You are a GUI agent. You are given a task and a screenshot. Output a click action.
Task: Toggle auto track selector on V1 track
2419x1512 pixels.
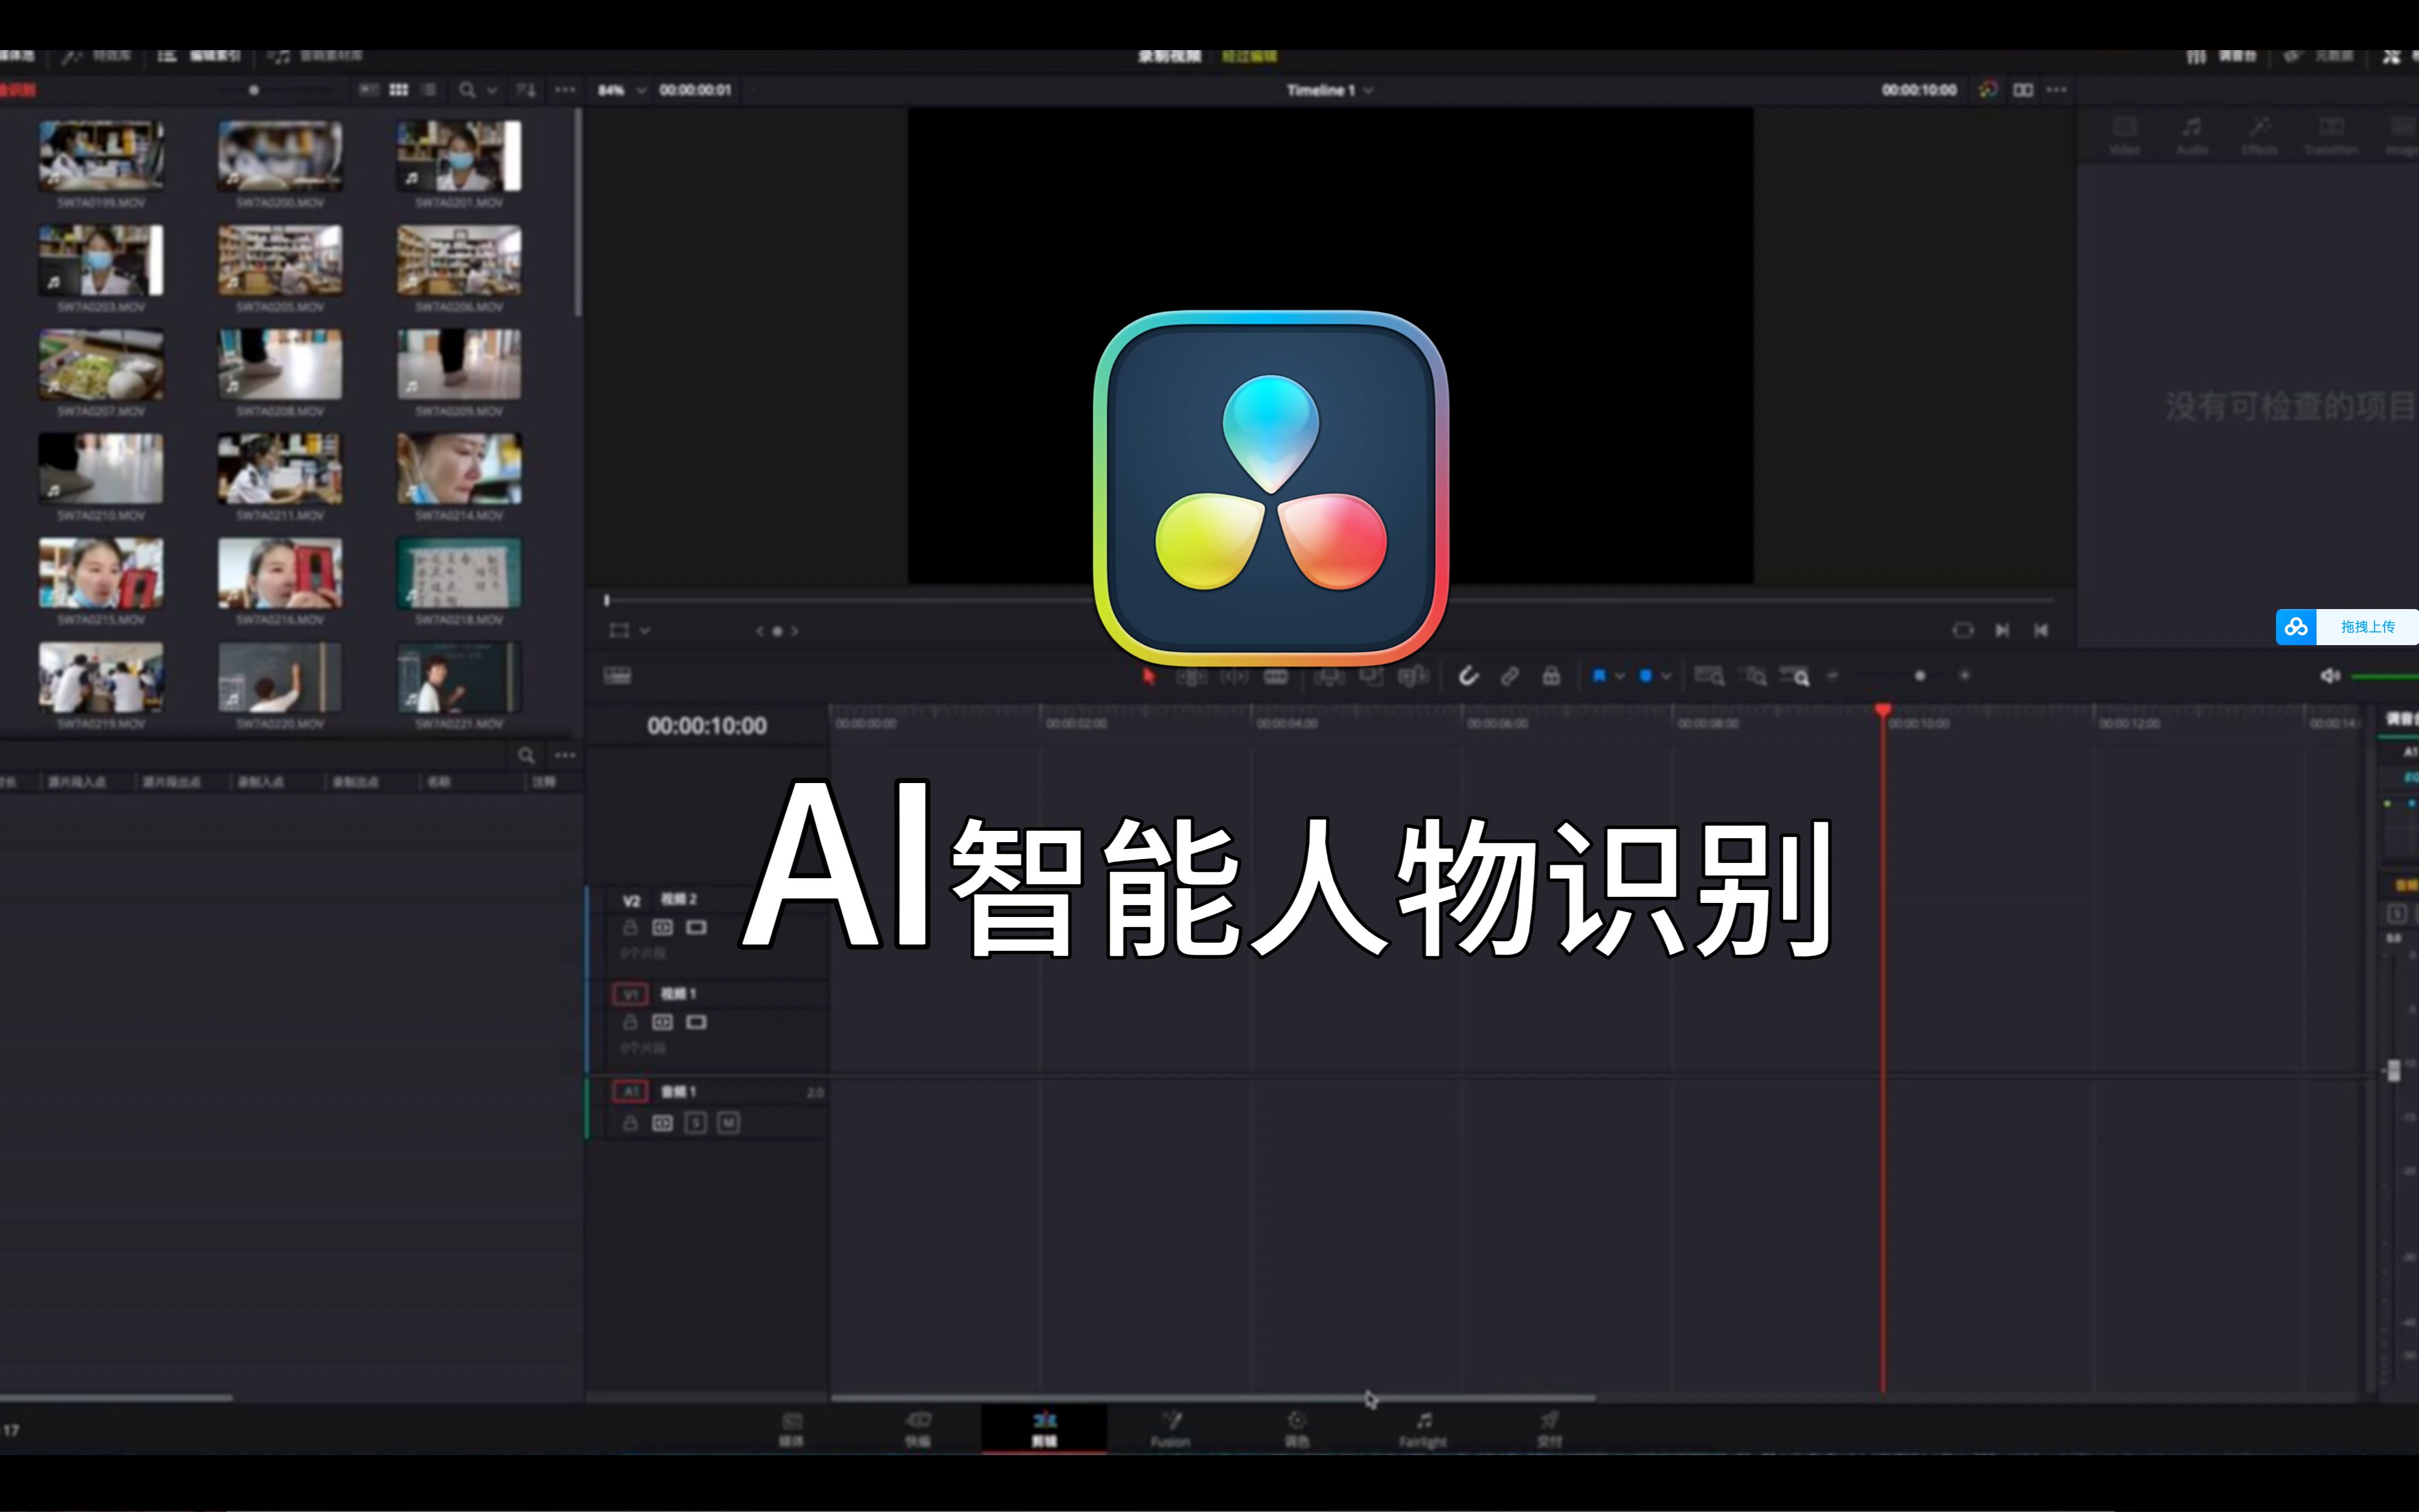coord(662,1022)
